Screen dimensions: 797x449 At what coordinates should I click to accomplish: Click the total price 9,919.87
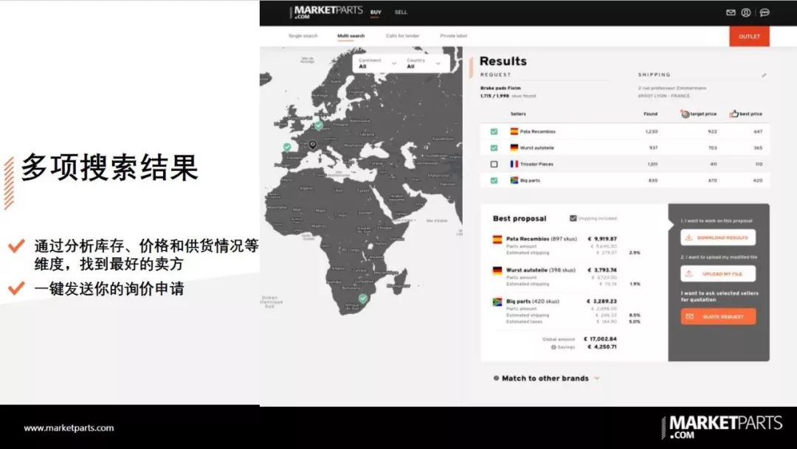[602, 239]
